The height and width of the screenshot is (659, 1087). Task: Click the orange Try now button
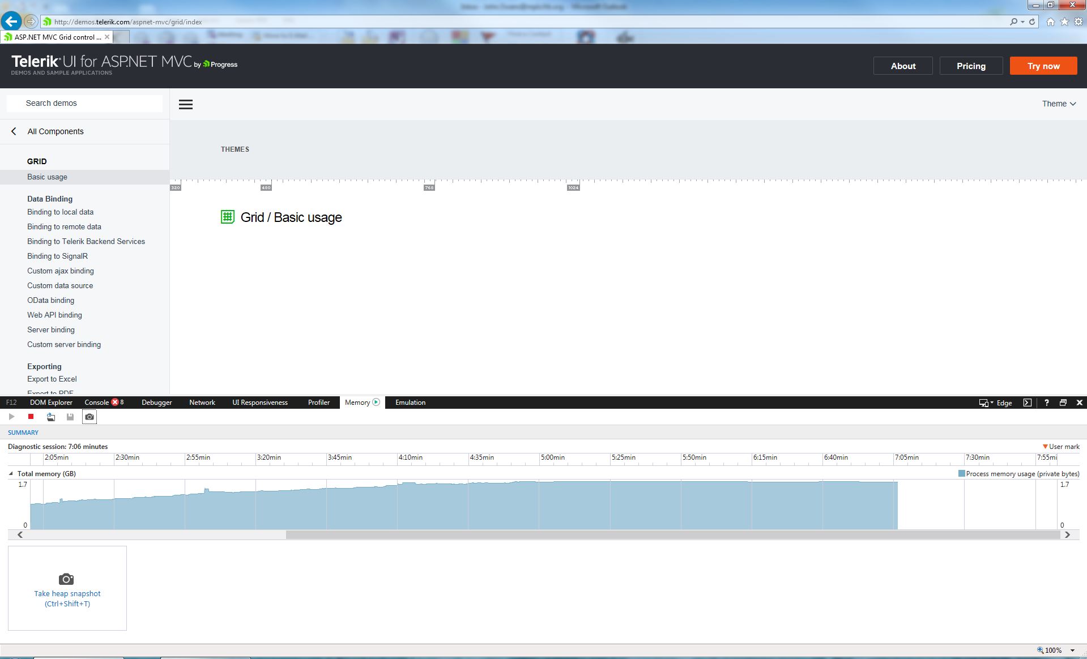click(1043, 66)
